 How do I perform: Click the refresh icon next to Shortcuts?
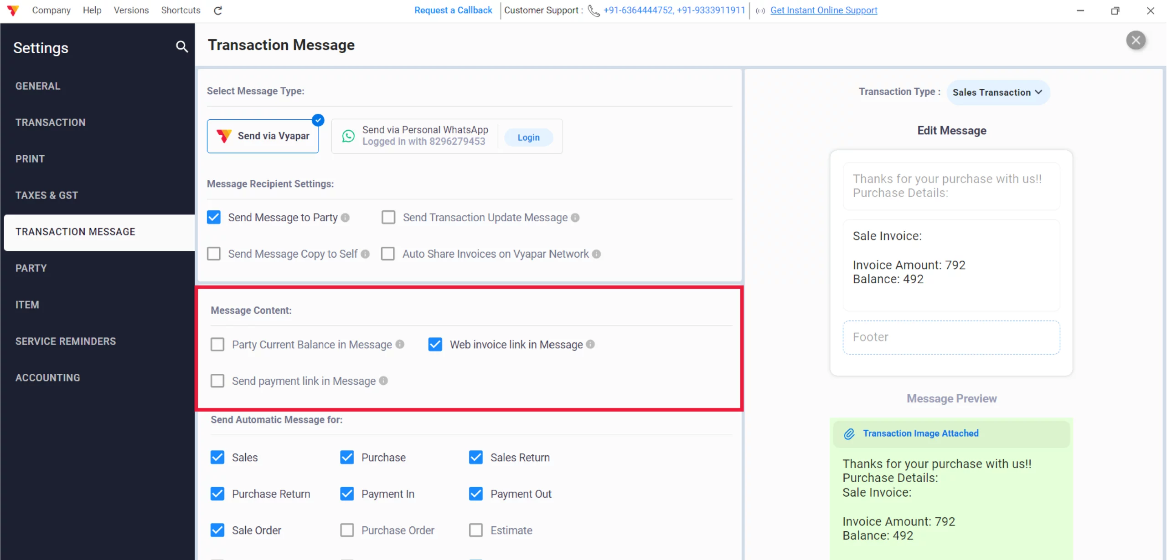click(x=218, y=10)
